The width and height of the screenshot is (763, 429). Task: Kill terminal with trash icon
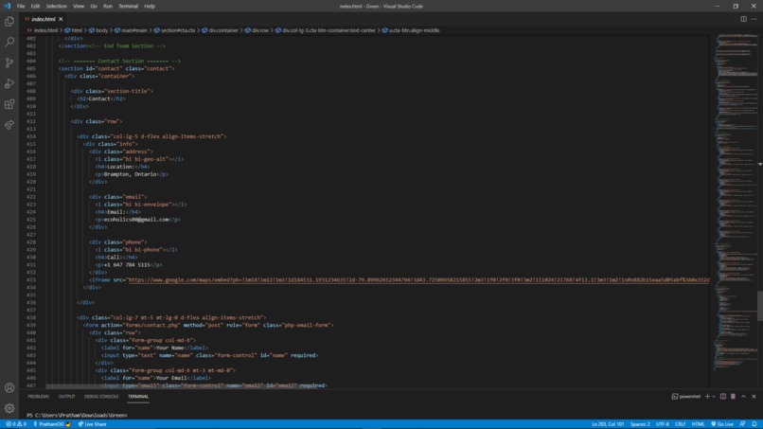733,397
